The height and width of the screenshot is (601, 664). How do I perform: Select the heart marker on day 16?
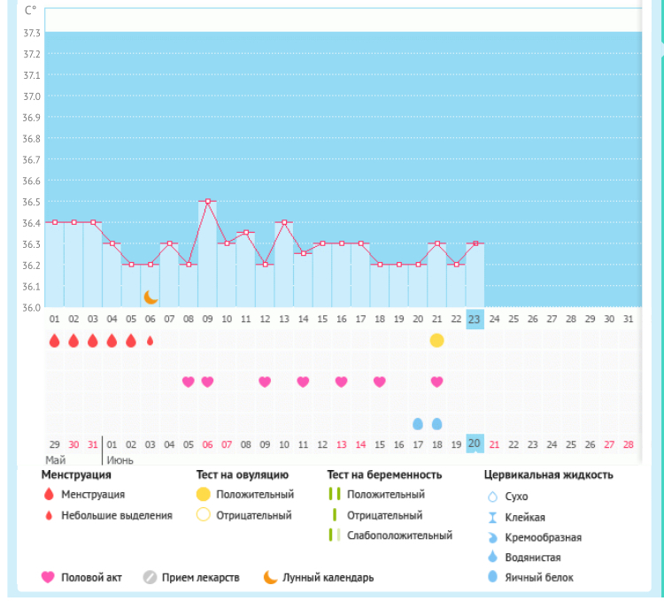[x=341, y=381]
